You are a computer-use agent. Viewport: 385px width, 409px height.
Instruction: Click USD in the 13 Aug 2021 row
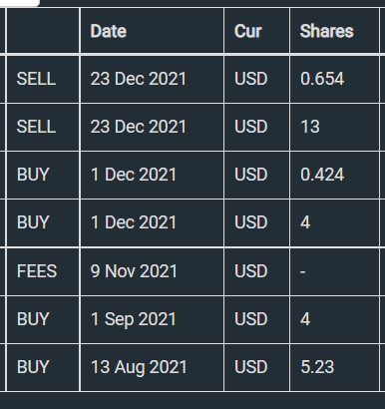tap(251, 367)
